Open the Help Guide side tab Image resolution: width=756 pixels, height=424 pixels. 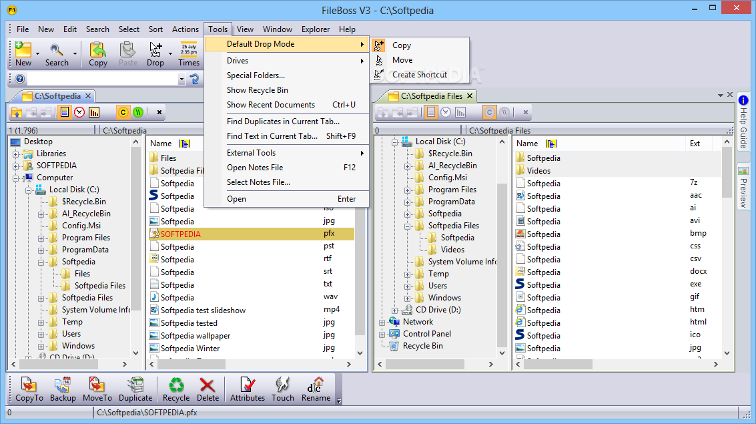(743, 122)
